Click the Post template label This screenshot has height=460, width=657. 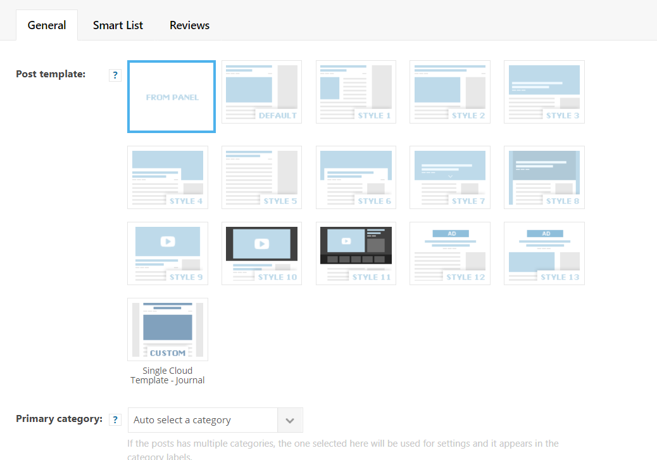point(51,74)
